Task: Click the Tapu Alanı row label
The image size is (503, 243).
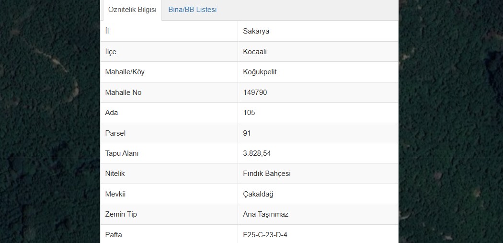Action: click(122, 153)
